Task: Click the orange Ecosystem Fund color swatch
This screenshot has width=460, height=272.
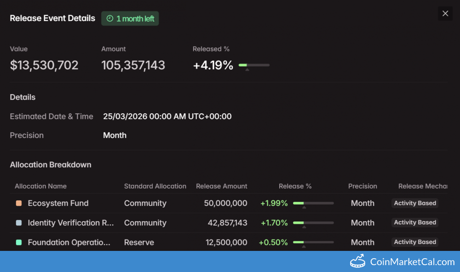Action: [x=19, y=203]
